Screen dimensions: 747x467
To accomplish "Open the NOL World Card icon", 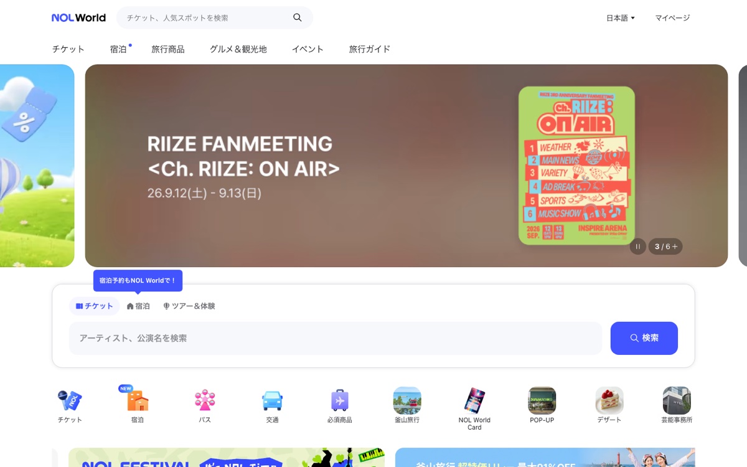I will [x=474, y=400].
